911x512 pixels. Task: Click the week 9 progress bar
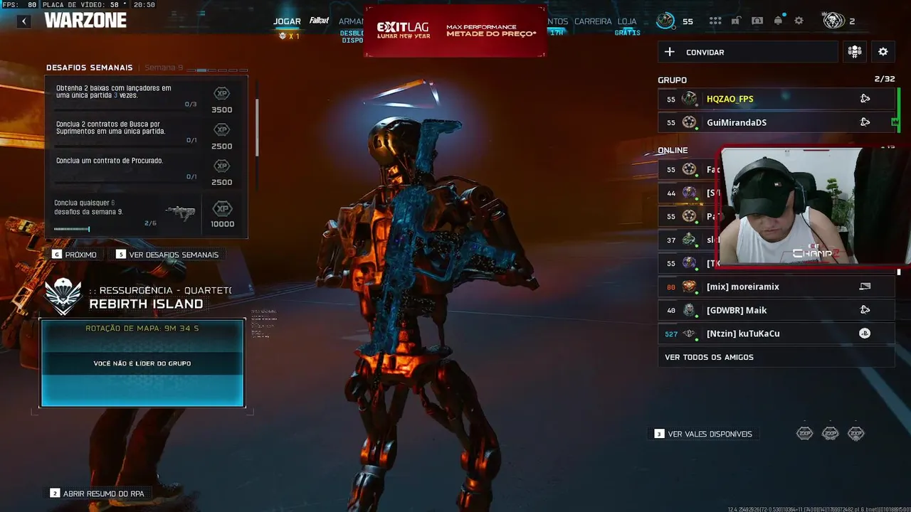click(x=72, y=229)
